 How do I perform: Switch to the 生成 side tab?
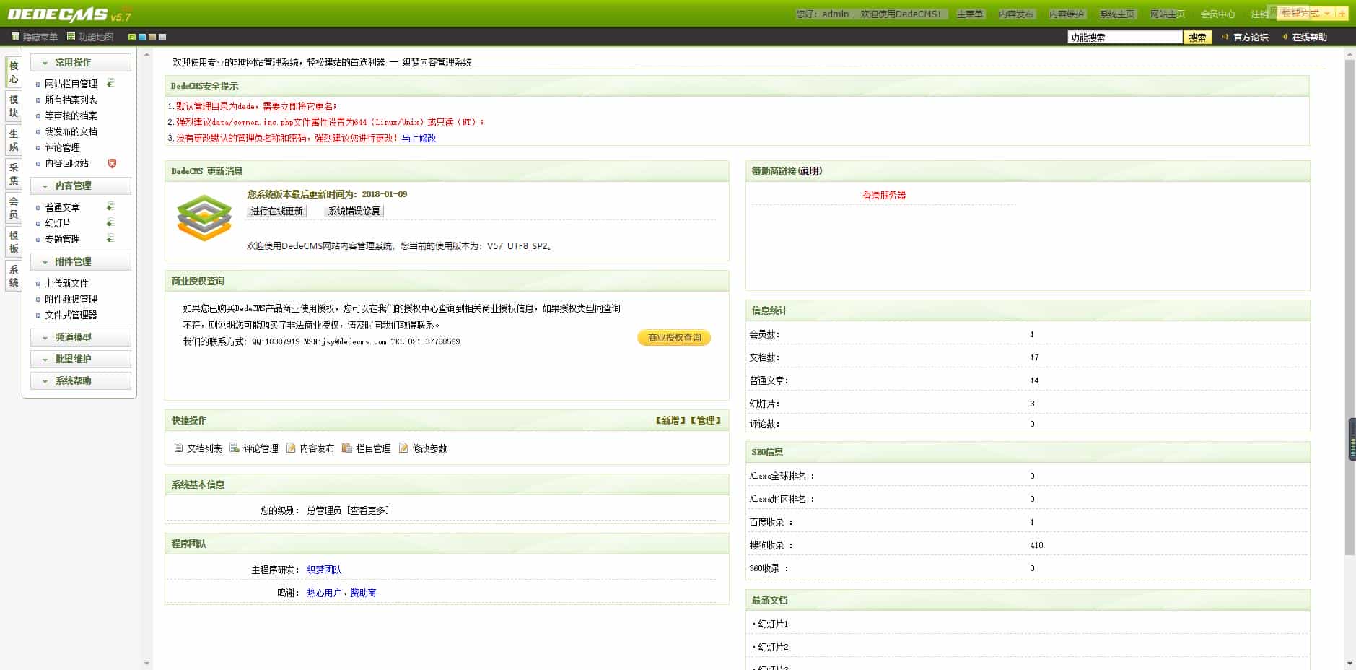click(x=14, y=140)
